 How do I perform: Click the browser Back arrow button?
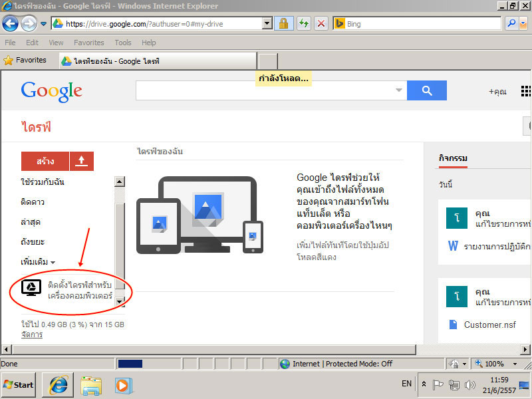(10, 24)
